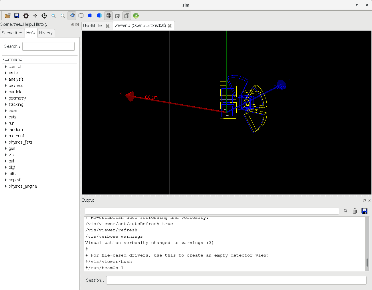Open the Useful tips tab
This screenshot has height=290, width=372.
pyautogui.click(x=93, y=26)
